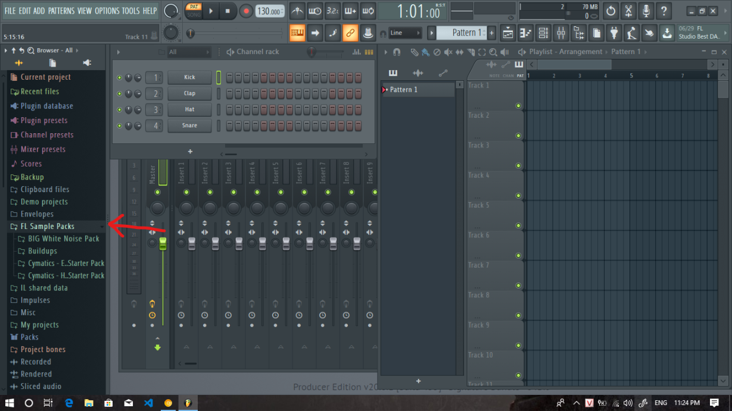Click the metronome icon in the toolbar
732x411 pixels.
(x=298, y=11)
